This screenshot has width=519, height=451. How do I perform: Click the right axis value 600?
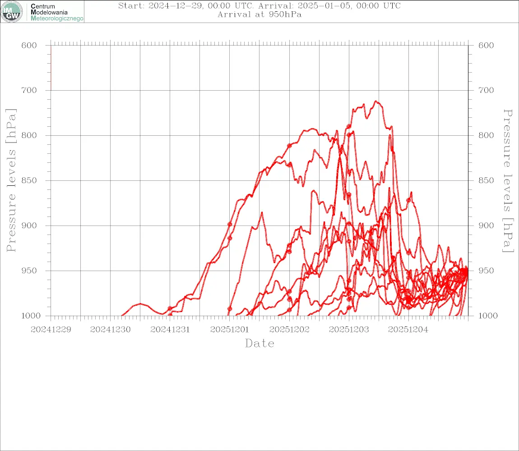(x=486, y=46)
